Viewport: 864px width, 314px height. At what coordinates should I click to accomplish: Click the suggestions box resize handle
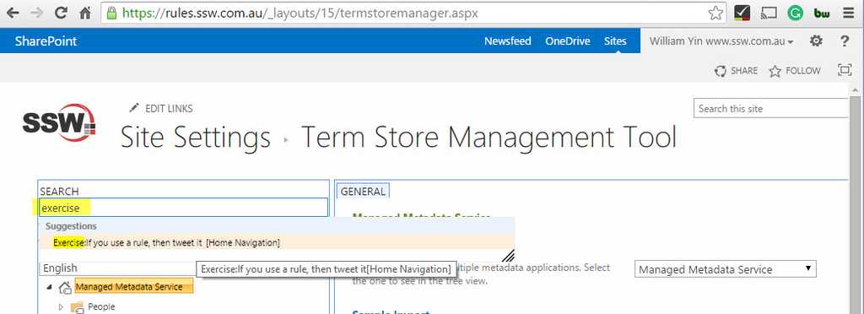pyautogui.click(x=508, y=255)
